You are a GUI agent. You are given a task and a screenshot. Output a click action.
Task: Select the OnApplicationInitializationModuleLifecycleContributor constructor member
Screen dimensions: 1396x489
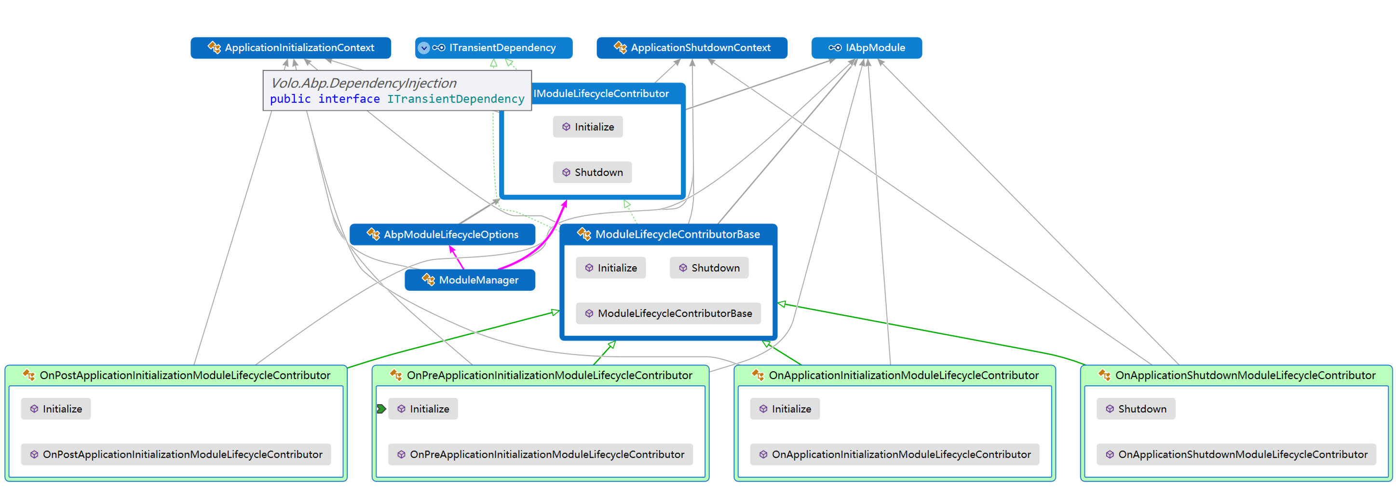click(x=900, y=454)
